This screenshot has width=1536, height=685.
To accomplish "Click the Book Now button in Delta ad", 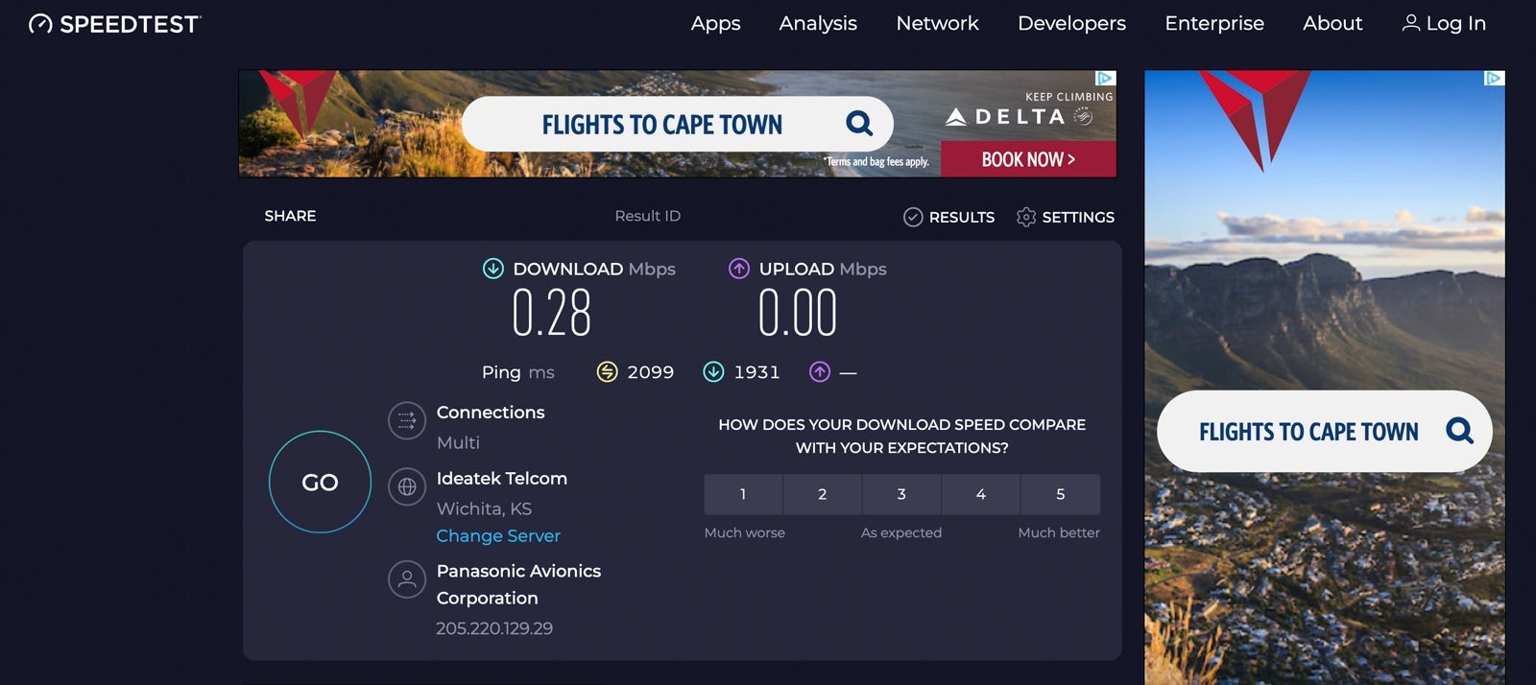I will tap(1028, 159).
